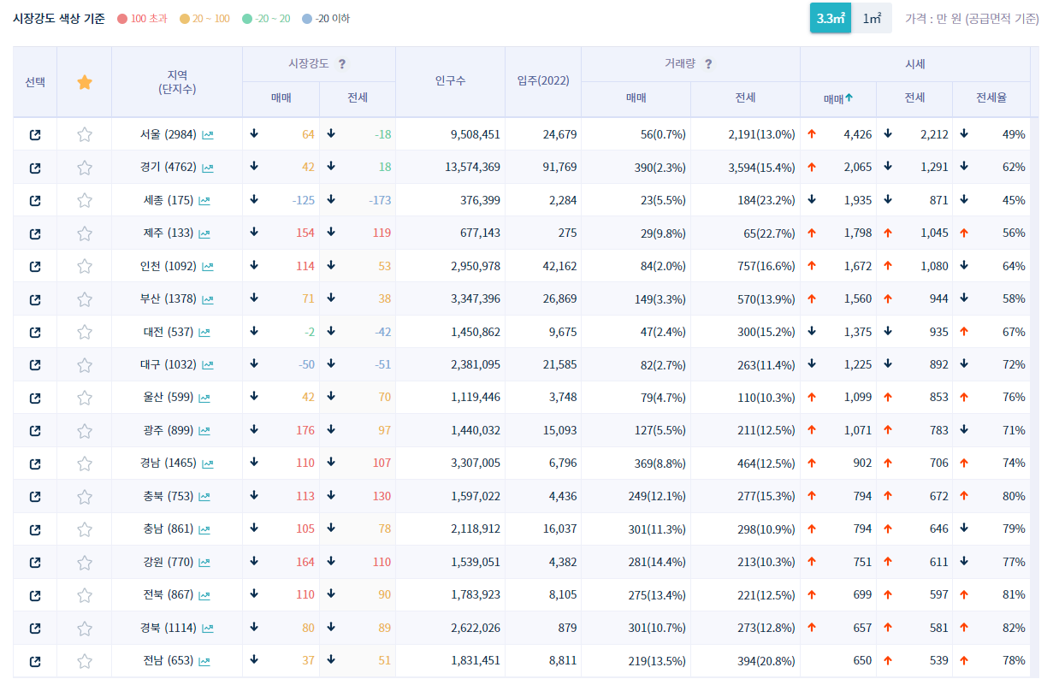Sort by 시세 전세 column header

click(914, 98)
